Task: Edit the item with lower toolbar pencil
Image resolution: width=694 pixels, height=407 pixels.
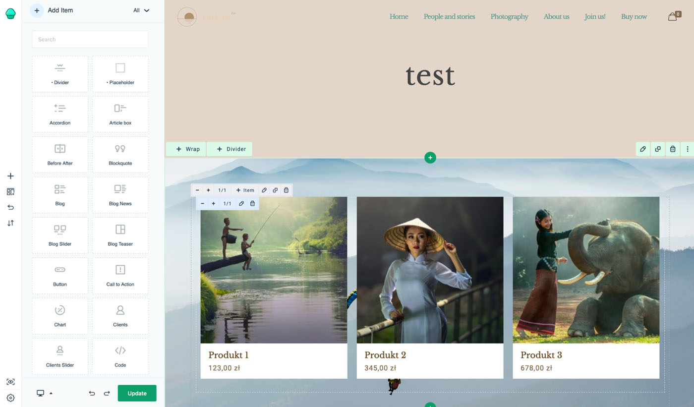Action: (241, 204)
